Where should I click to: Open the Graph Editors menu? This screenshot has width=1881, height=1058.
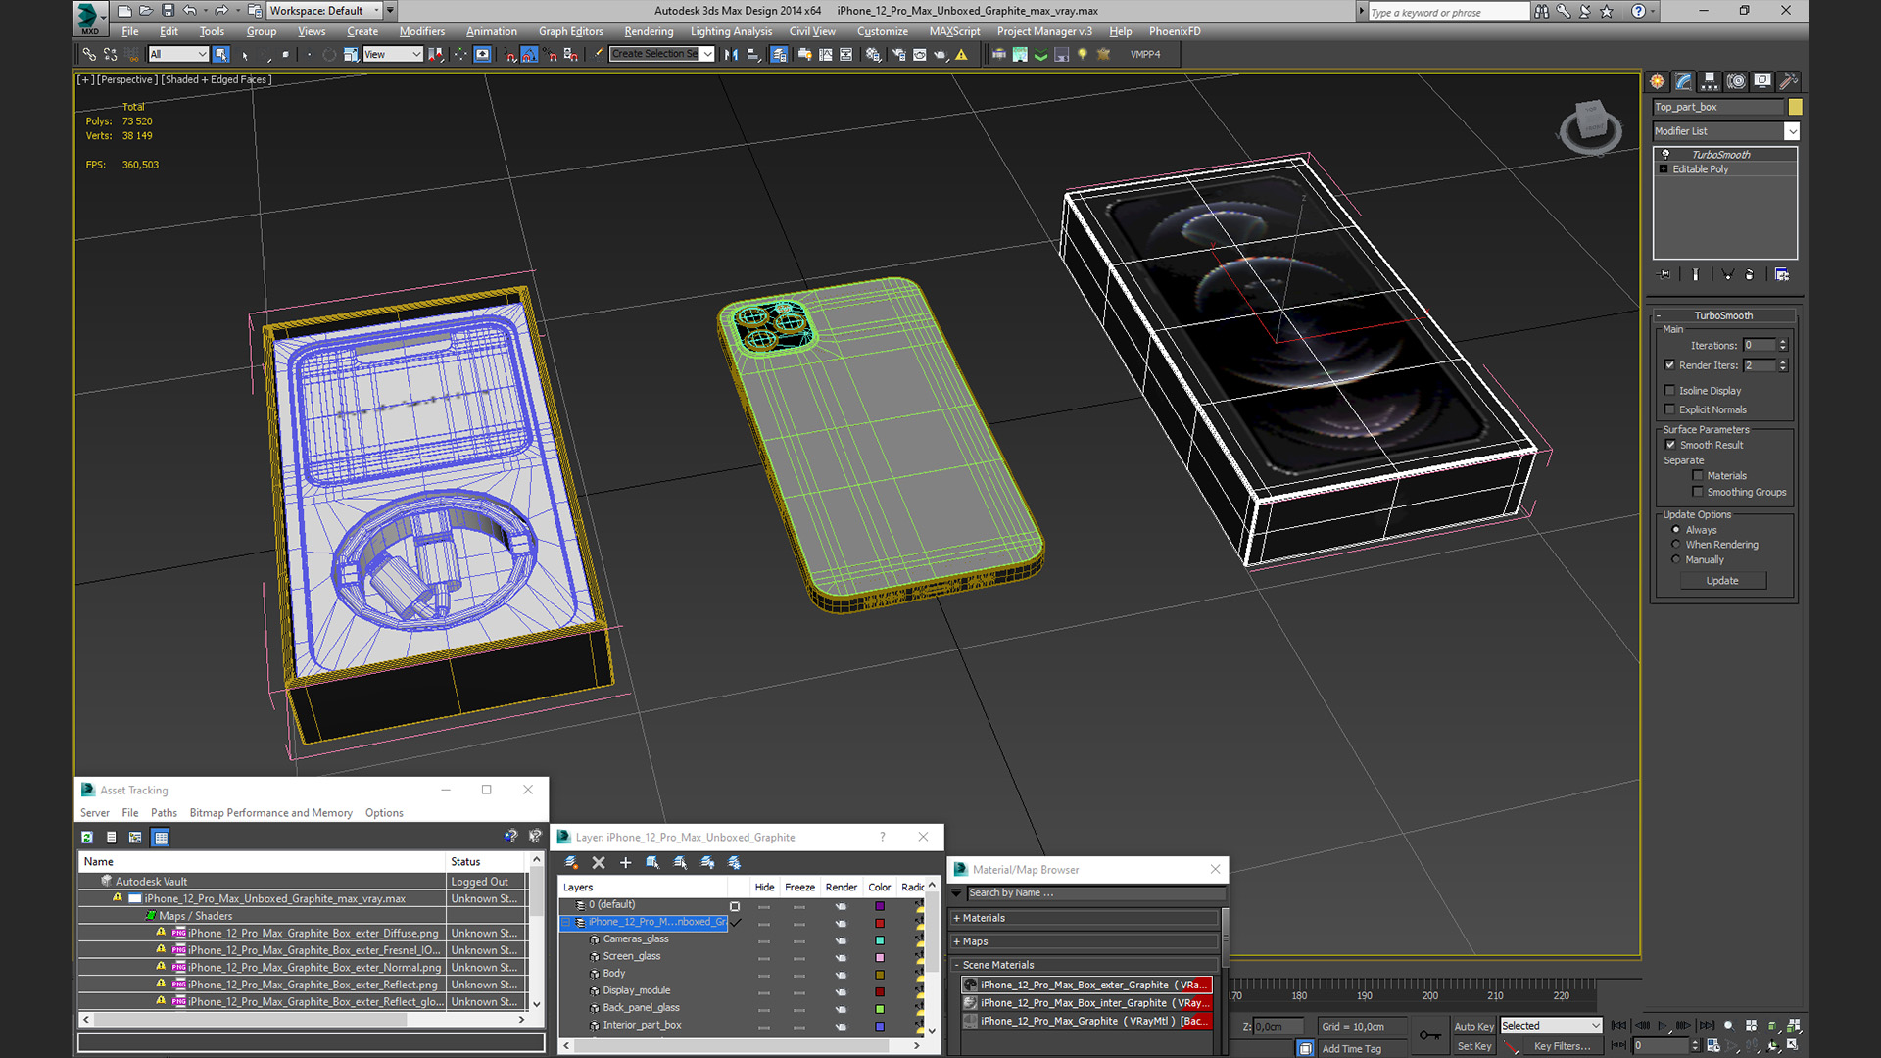point(570,31)
